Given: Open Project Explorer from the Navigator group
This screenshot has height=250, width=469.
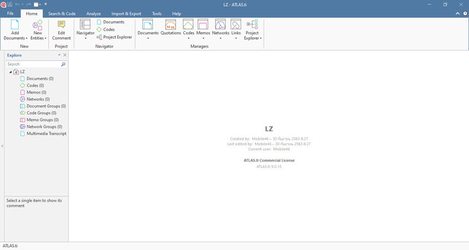Looking at the screenshot, I should pos(115,37).
